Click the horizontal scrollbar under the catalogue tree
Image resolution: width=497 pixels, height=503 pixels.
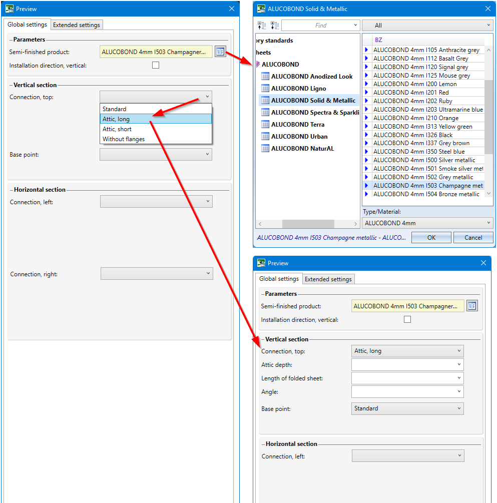pos(308,224)
